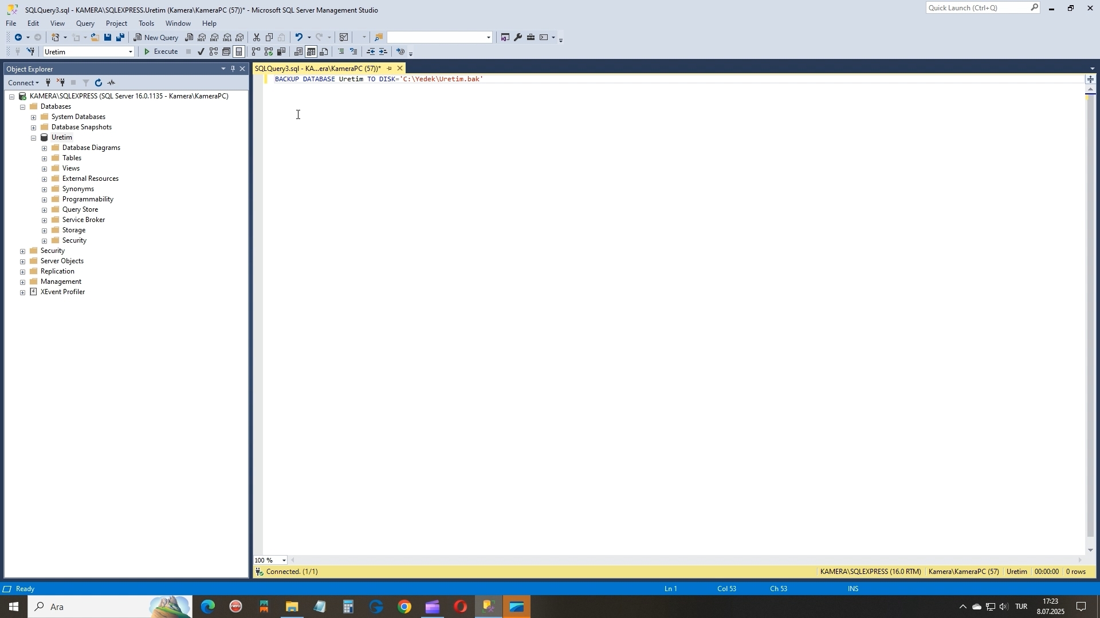Select XEvent Profiler node
This screenshot has height=618, width=1100.
click(63, 292)
